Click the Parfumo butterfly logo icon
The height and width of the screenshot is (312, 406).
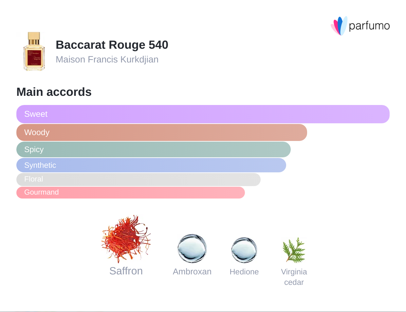click(339, 26)
